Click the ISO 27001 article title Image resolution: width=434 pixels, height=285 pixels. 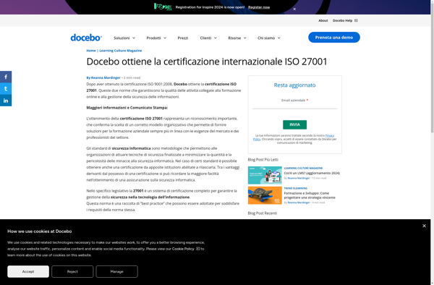[x=207, y=61]
